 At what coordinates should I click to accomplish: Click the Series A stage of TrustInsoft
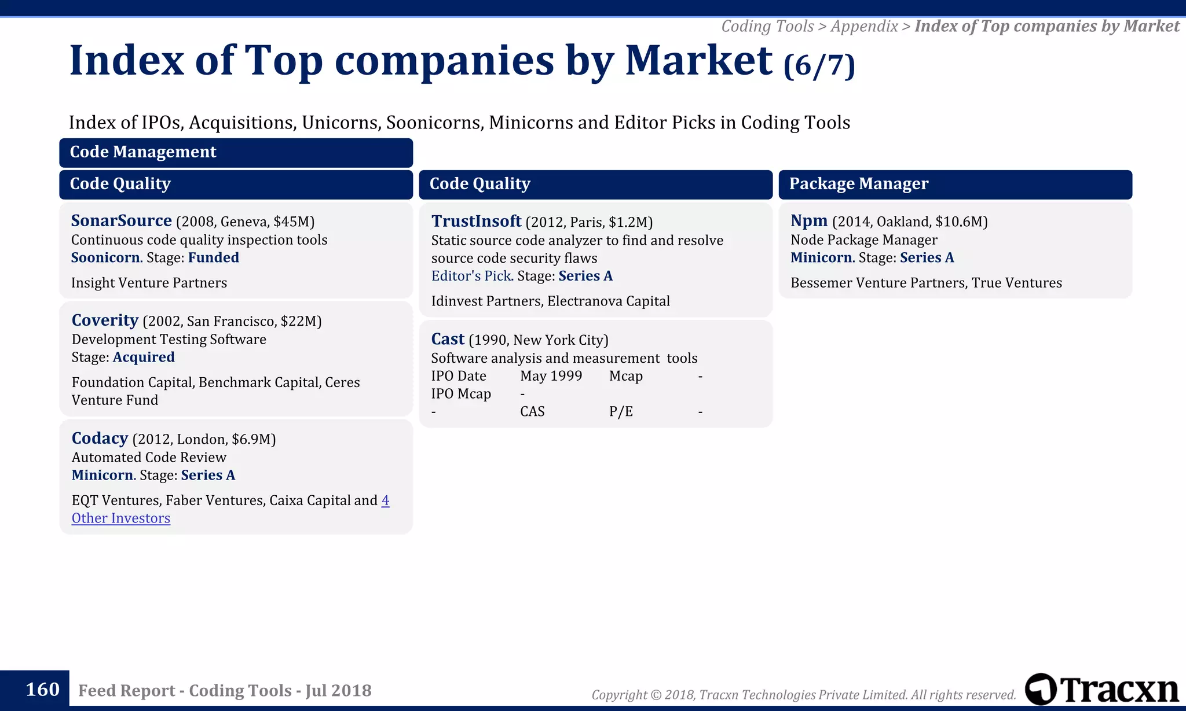(585, 276)
